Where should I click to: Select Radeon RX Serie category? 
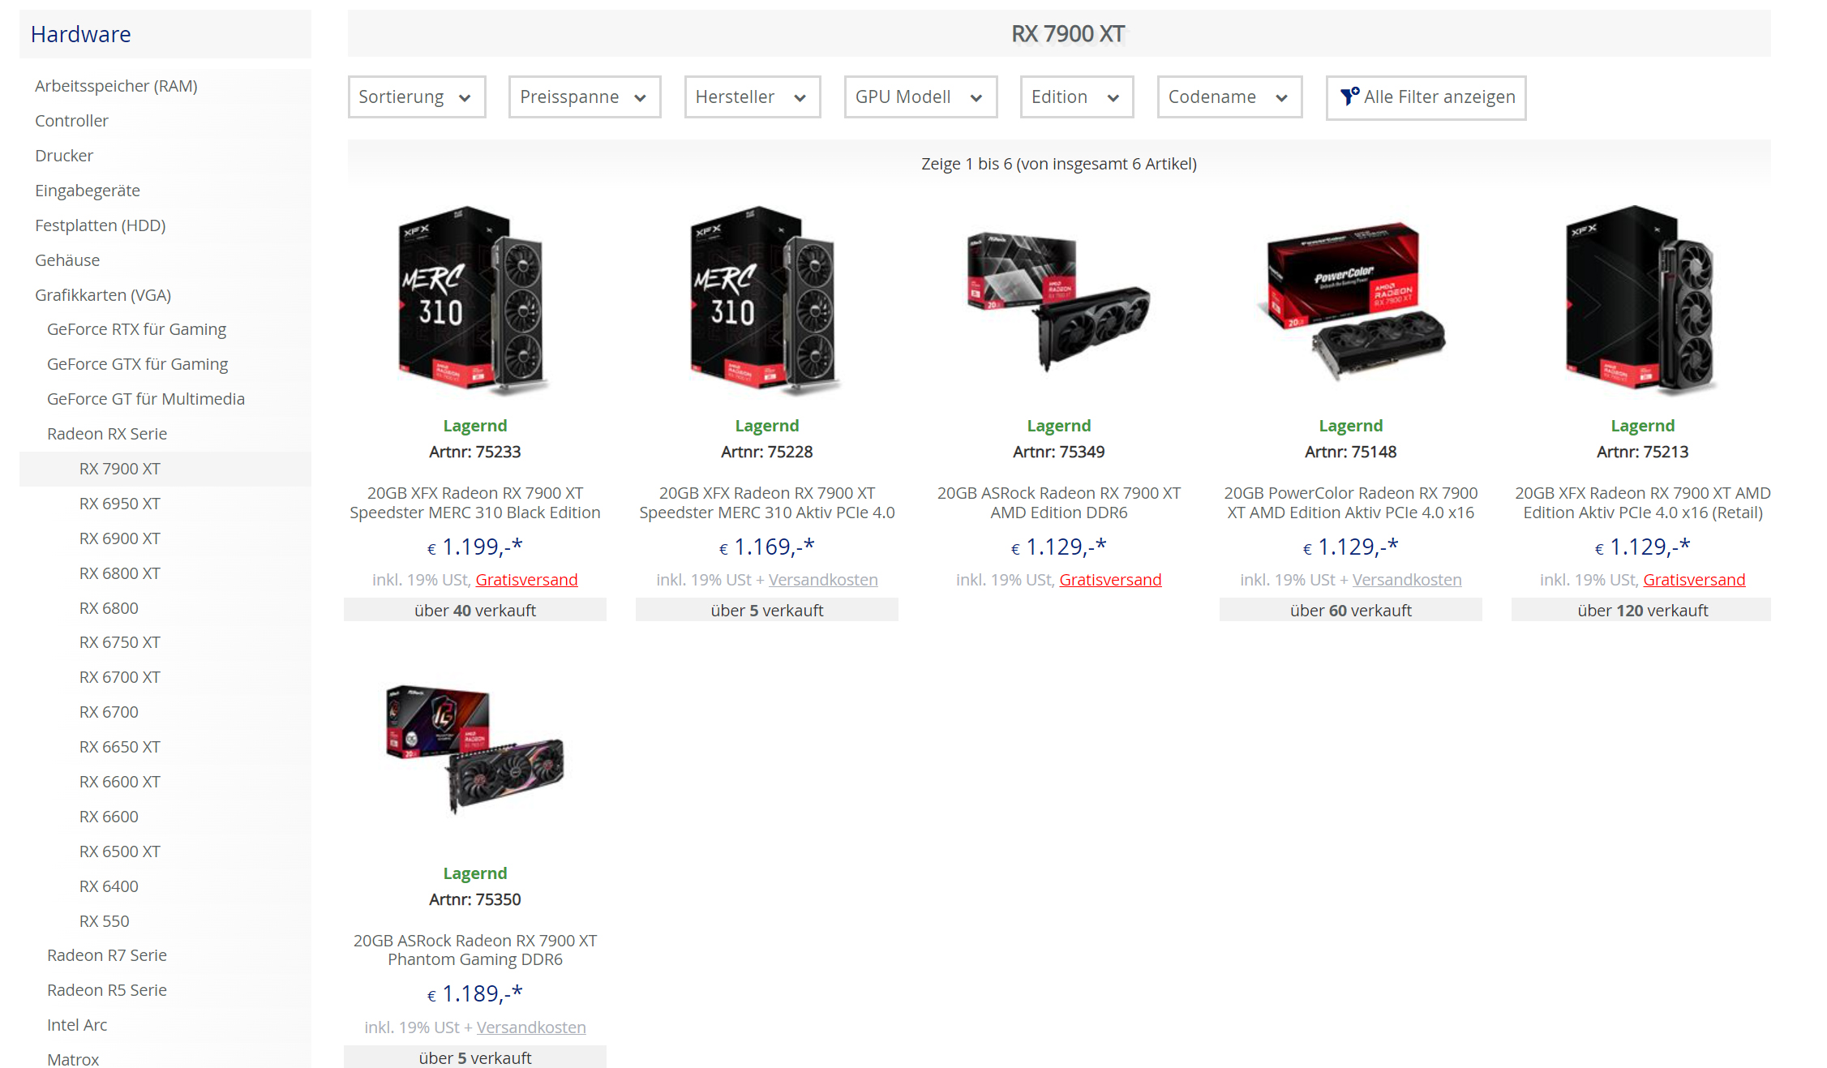tap(107, 434)
